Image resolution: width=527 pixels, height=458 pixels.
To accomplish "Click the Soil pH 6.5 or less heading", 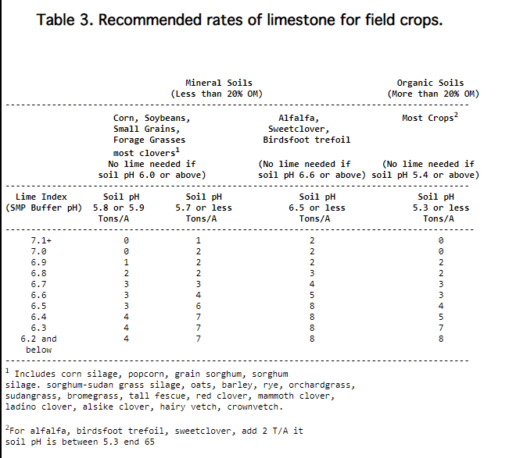I will click(x=317, y=208).
